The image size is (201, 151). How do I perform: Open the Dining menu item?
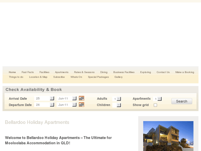point(104,72)
